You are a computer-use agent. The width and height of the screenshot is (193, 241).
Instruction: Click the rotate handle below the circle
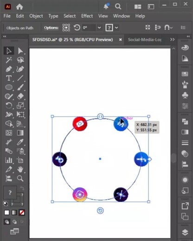pos(100,210)
